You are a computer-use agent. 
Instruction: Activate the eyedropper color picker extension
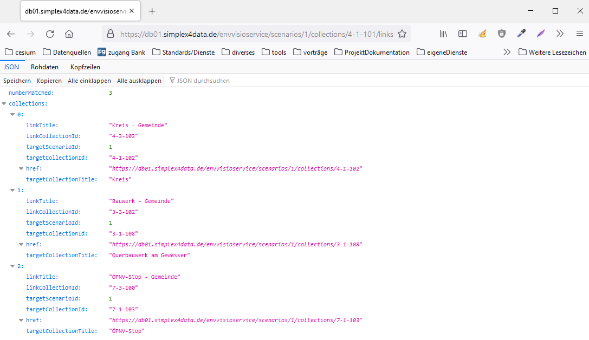pyautogui.click(x=521, y=34)
